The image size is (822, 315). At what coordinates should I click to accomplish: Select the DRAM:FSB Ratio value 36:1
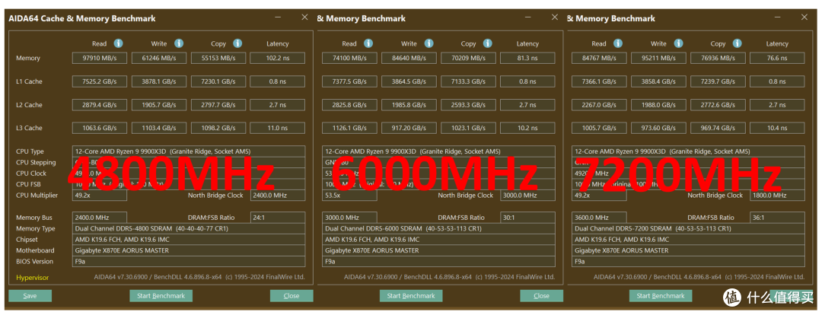tap(777, 218)
